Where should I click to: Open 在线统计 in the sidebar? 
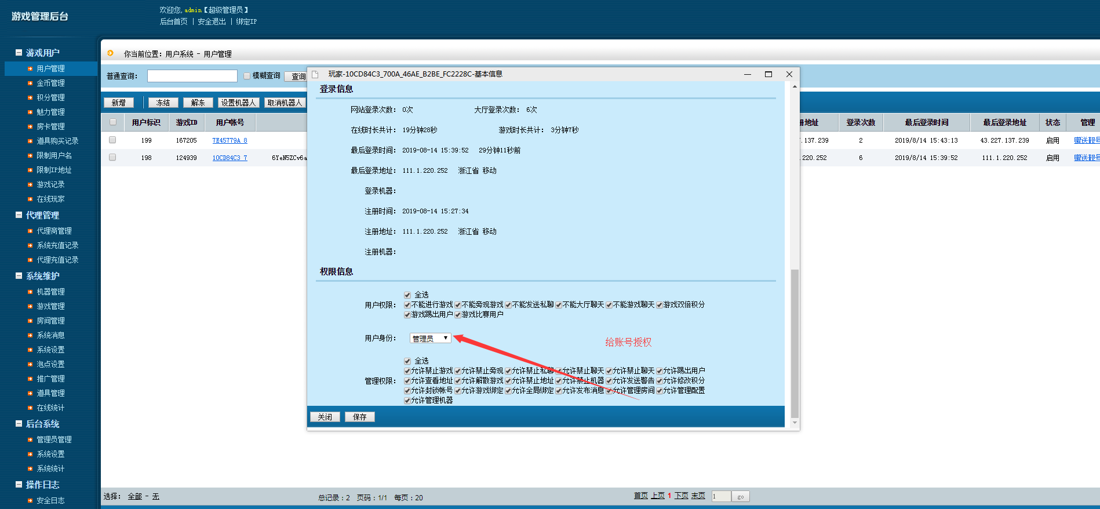coord(50,408)
